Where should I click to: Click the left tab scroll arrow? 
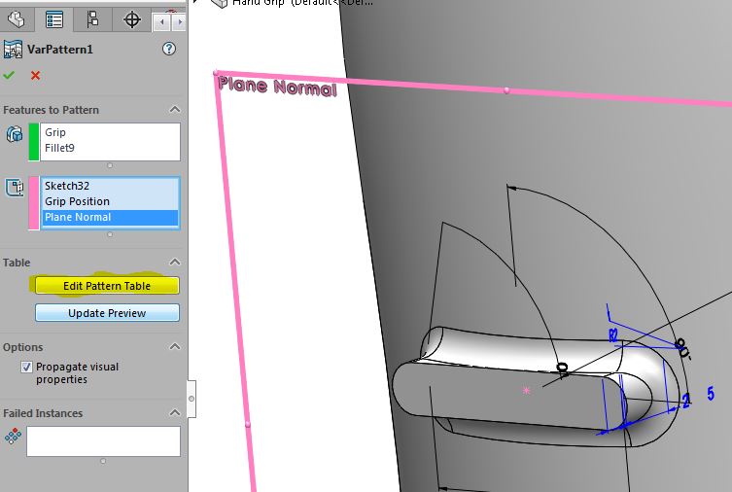tap(161, 22)
